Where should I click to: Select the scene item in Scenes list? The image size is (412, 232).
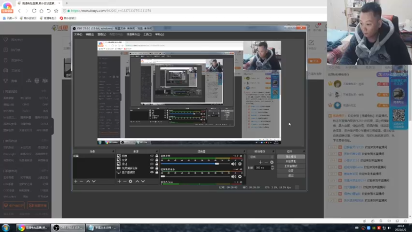pyautogui.click(x=94, y=156)
